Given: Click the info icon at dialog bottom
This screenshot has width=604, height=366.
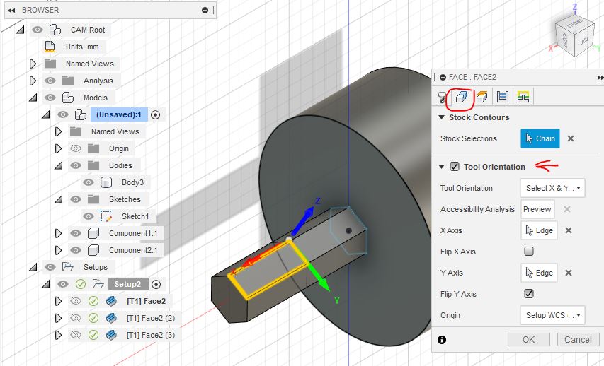Looking at the screenshot, I should pos(442,340).
